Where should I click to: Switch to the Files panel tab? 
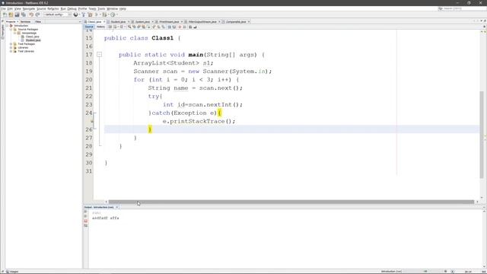click(38, 22)
